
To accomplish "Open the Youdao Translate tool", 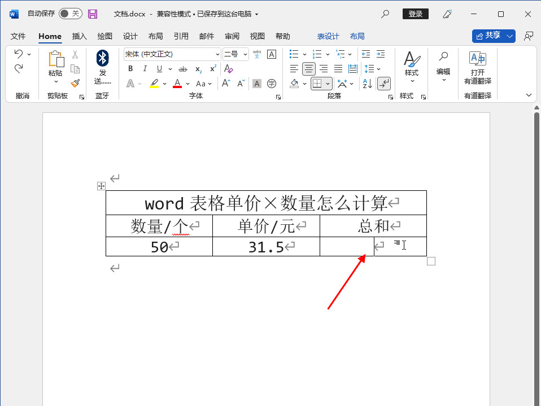I will coord(478,68).
